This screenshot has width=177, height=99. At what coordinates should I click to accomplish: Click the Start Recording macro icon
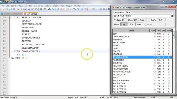pos(90,9)
